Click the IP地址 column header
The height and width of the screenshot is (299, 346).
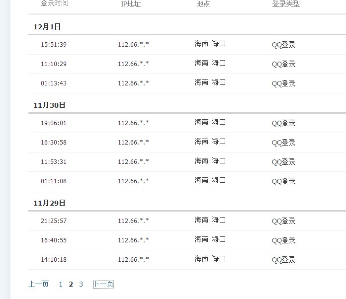point(131,4)
